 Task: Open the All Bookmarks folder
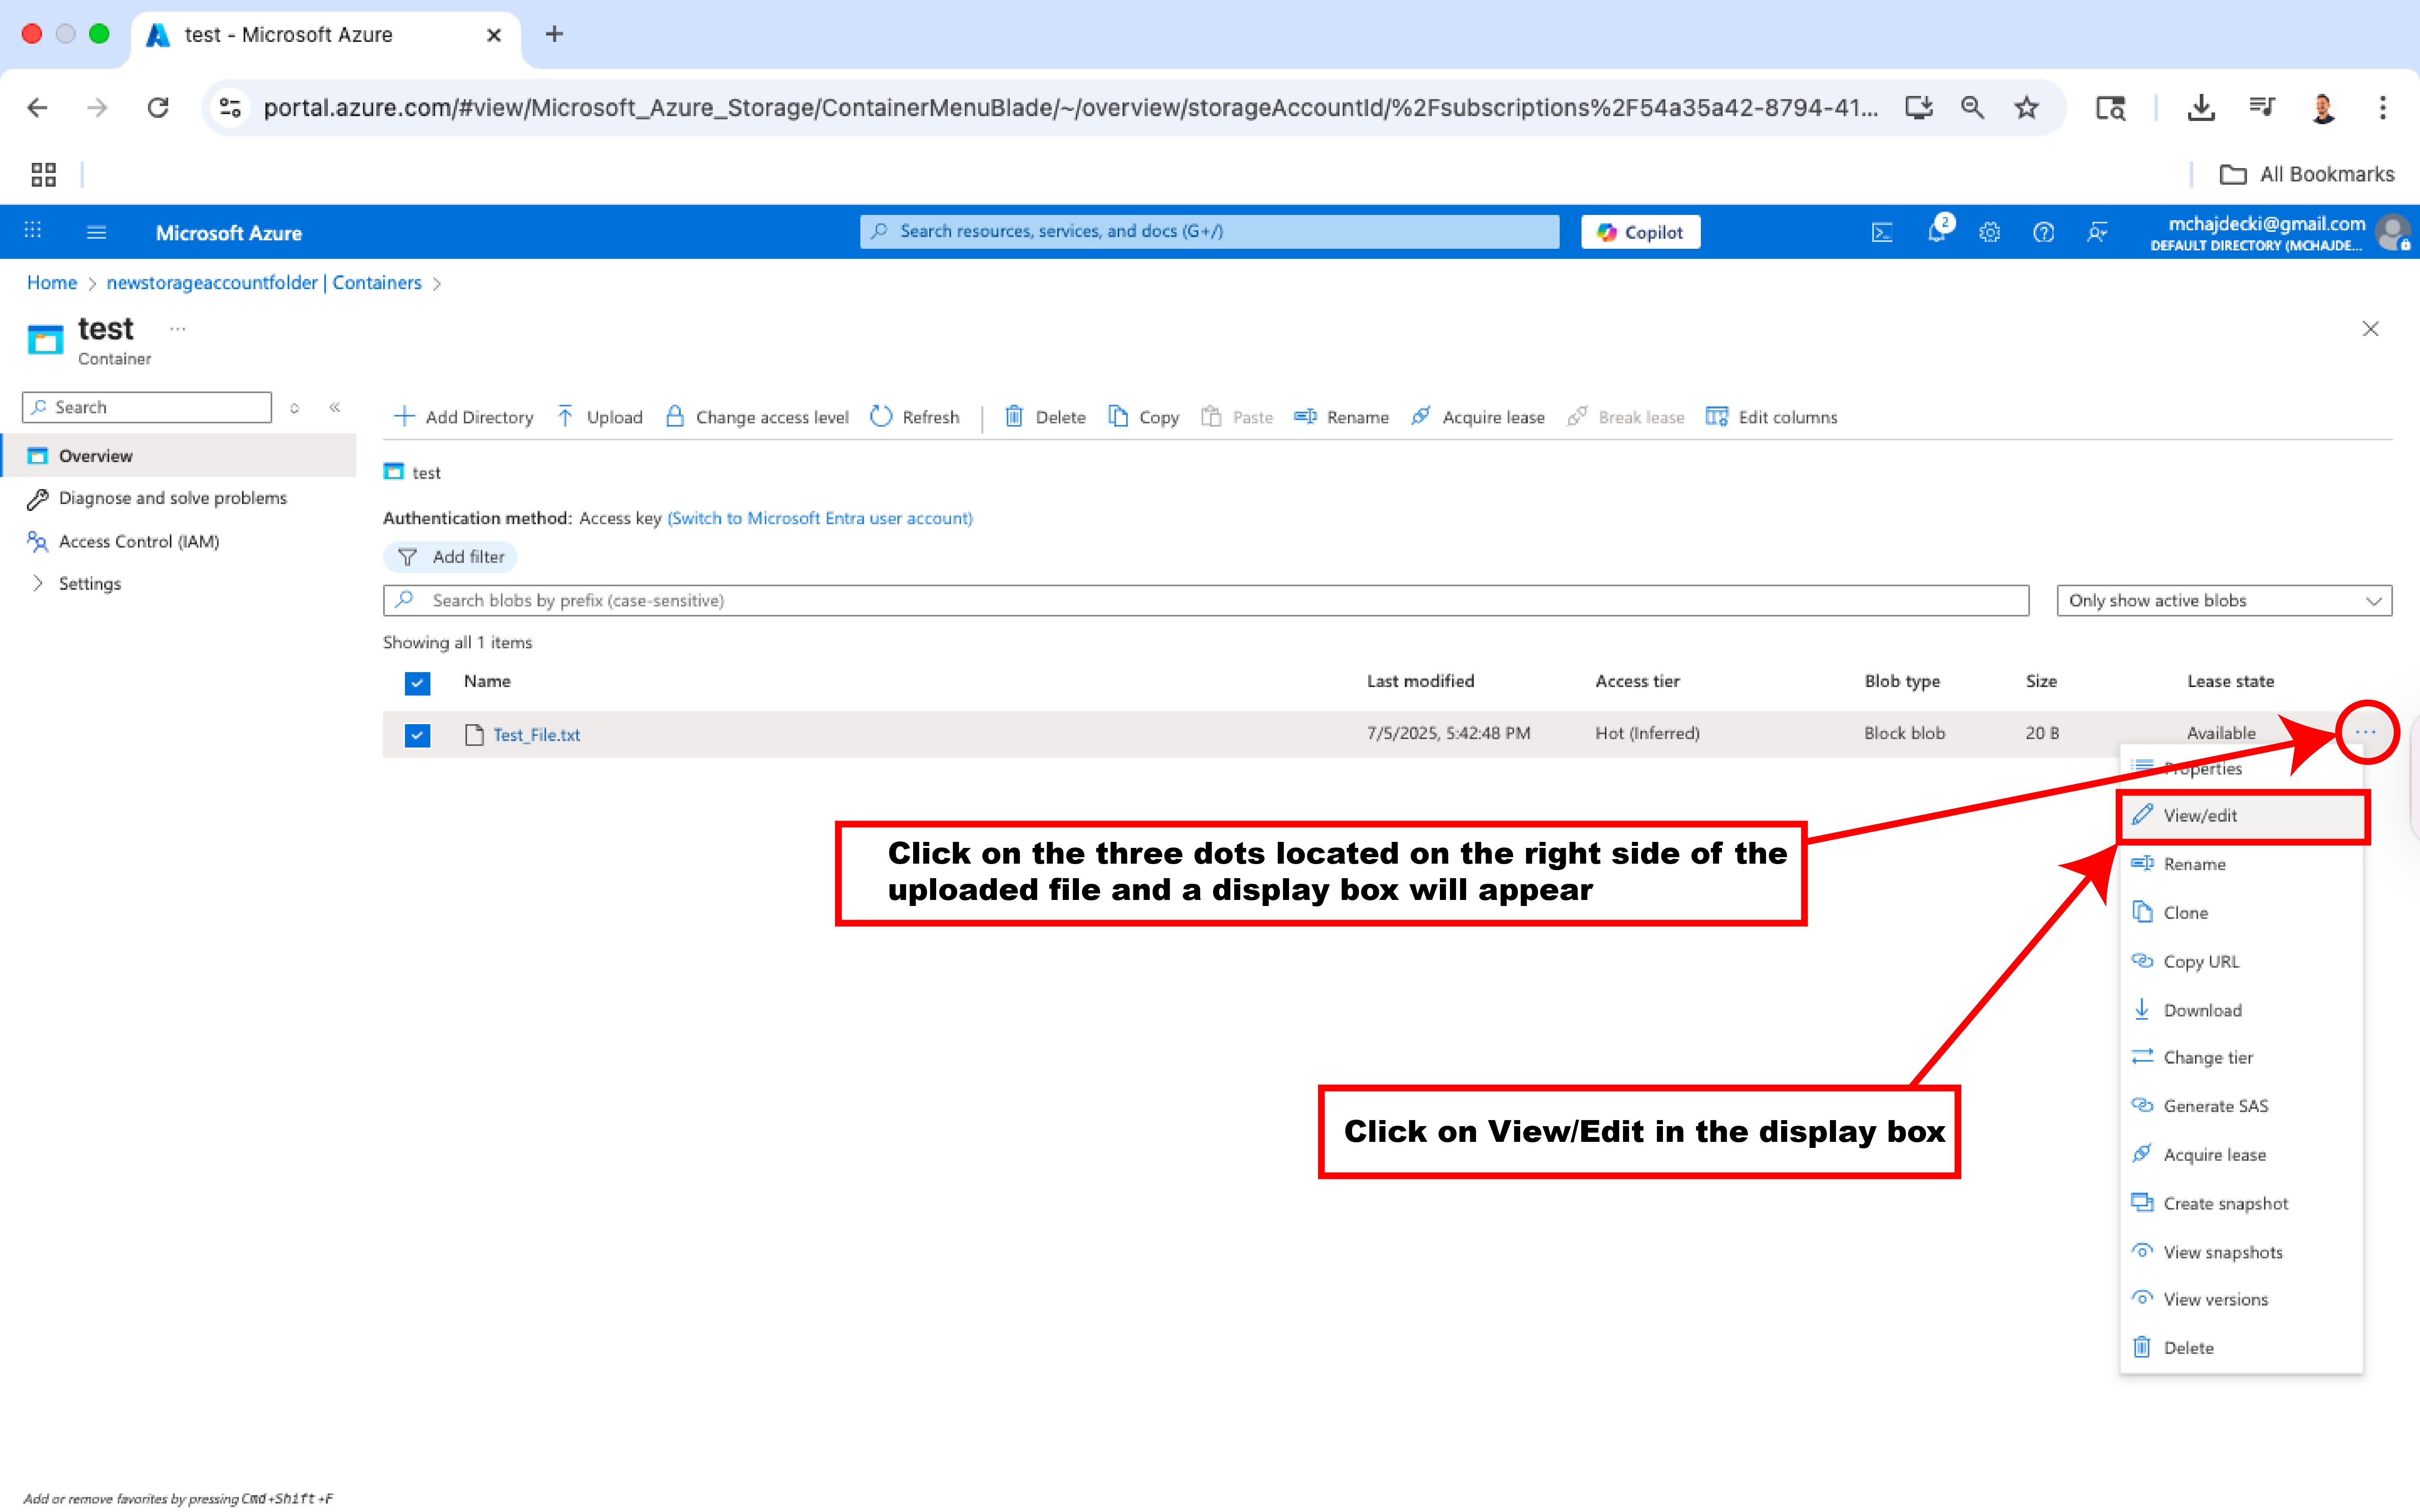2307,175
